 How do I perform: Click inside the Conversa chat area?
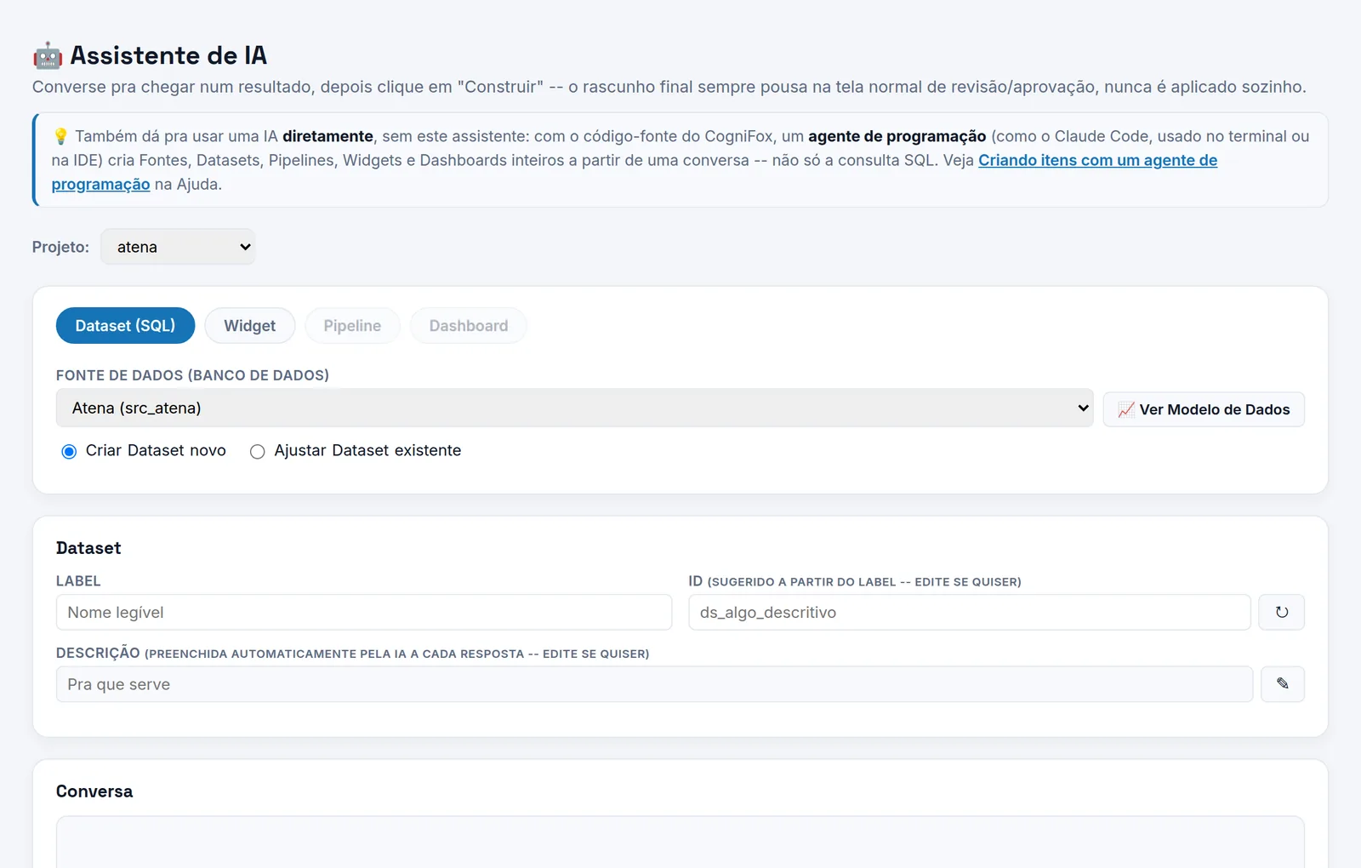[x=680, y=842]
